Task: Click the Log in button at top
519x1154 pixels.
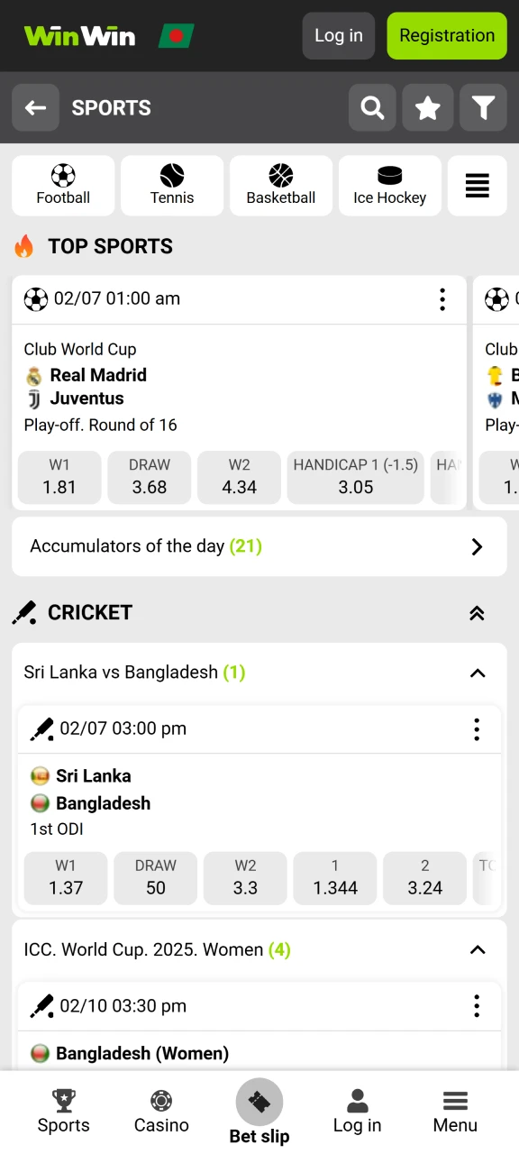Action: point(338,36)
